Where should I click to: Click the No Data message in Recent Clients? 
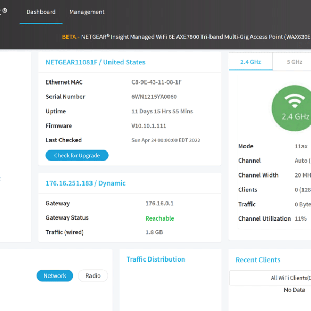tap(295, 290)
